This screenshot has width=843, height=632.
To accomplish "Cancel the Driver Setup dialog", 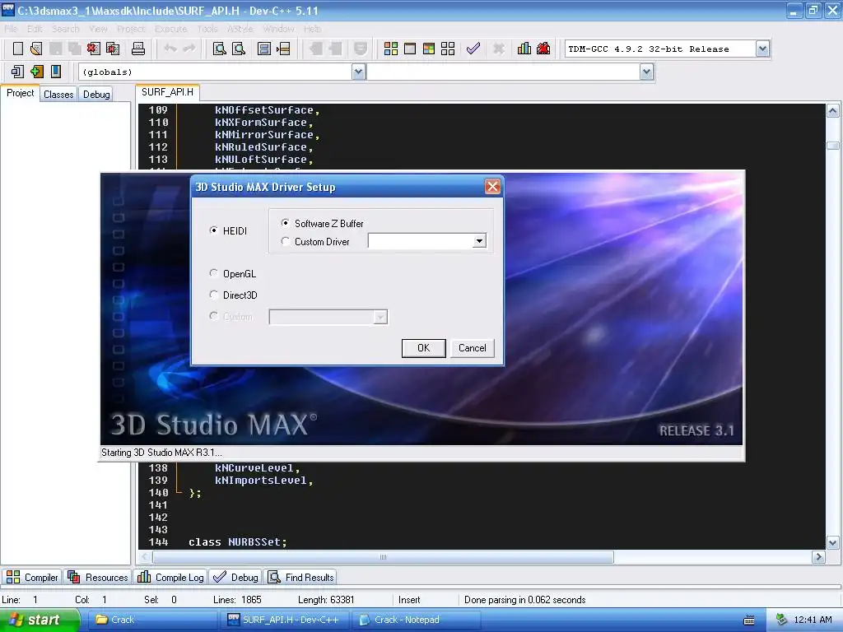I will click(472, 348).
